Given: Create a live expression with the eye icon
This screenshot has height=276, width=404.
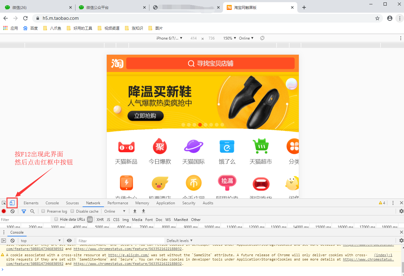Looking at the screenshot, I should [x=69, y=240].
